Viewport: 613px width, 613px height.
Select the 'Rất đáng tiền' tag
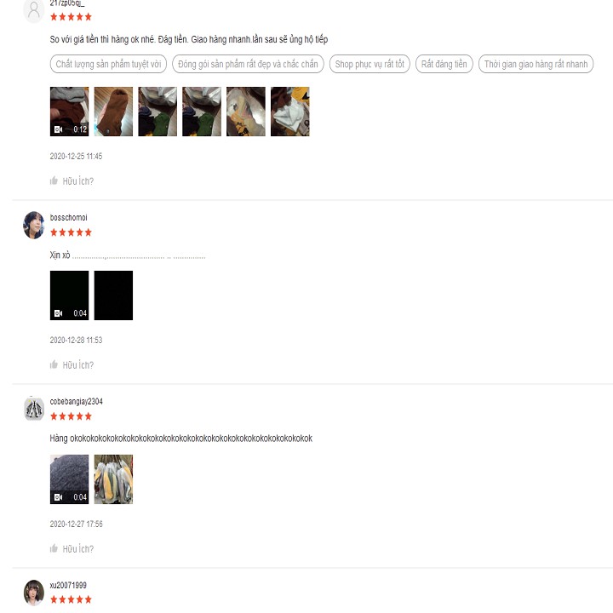point(444,64)
